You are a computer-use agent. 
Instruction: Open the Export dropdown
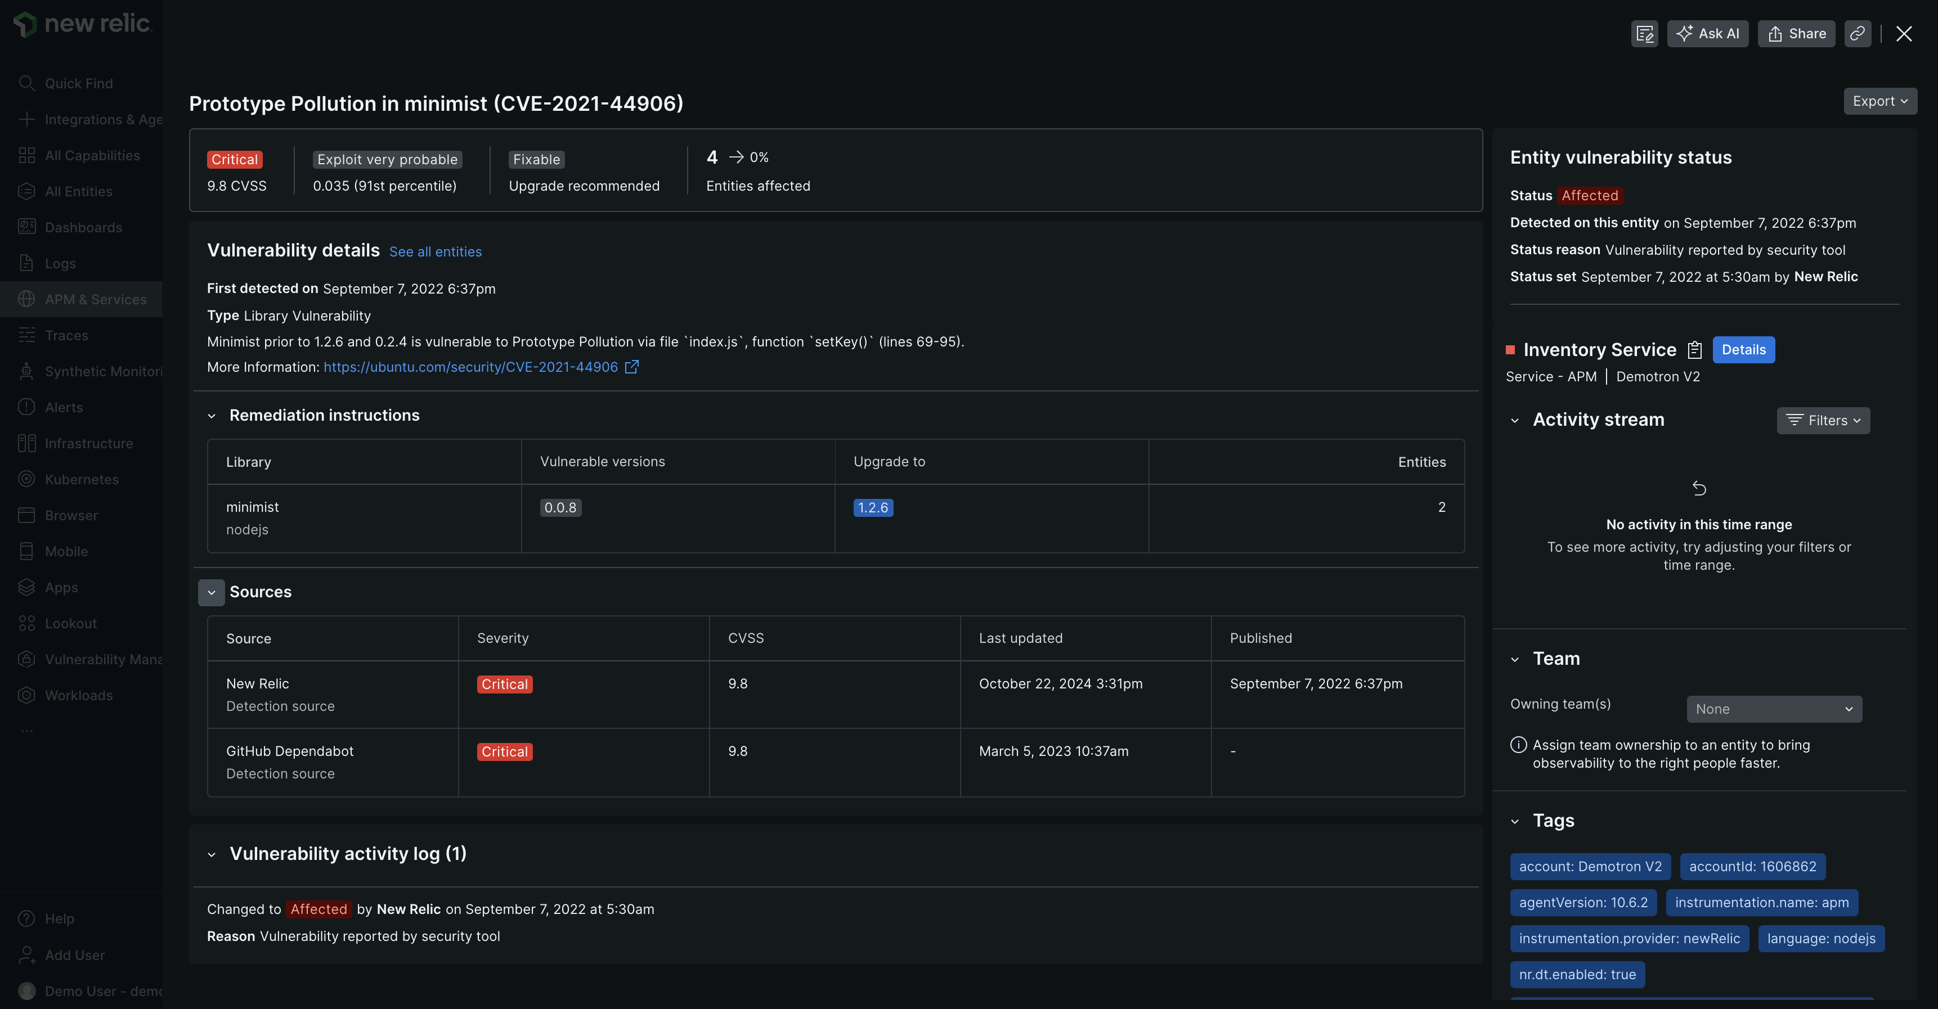point(1879,101)
